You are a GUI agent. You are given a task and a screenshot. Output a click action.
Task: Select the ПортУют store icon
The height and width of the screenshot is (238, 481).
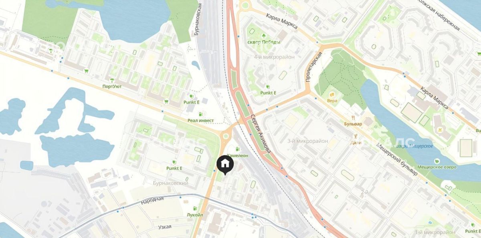click(x=112, y=80)
